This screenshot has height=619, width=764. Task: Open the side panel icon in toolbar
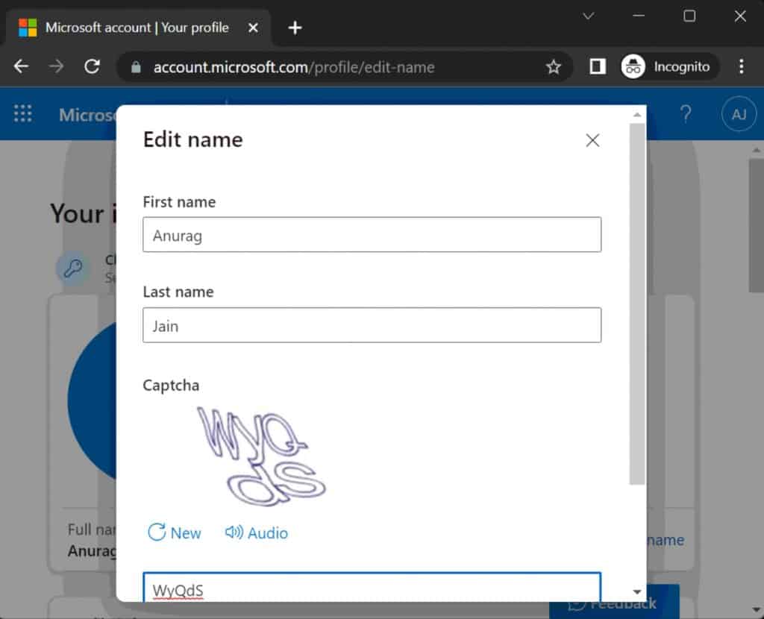597,66
